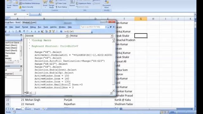Switch to Sheet2 tab

(28, 109)
